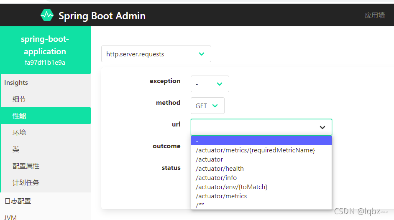394x220 pixels.
Task: Open the 应用墙 navigation link
Action: [x=374, y=15]
